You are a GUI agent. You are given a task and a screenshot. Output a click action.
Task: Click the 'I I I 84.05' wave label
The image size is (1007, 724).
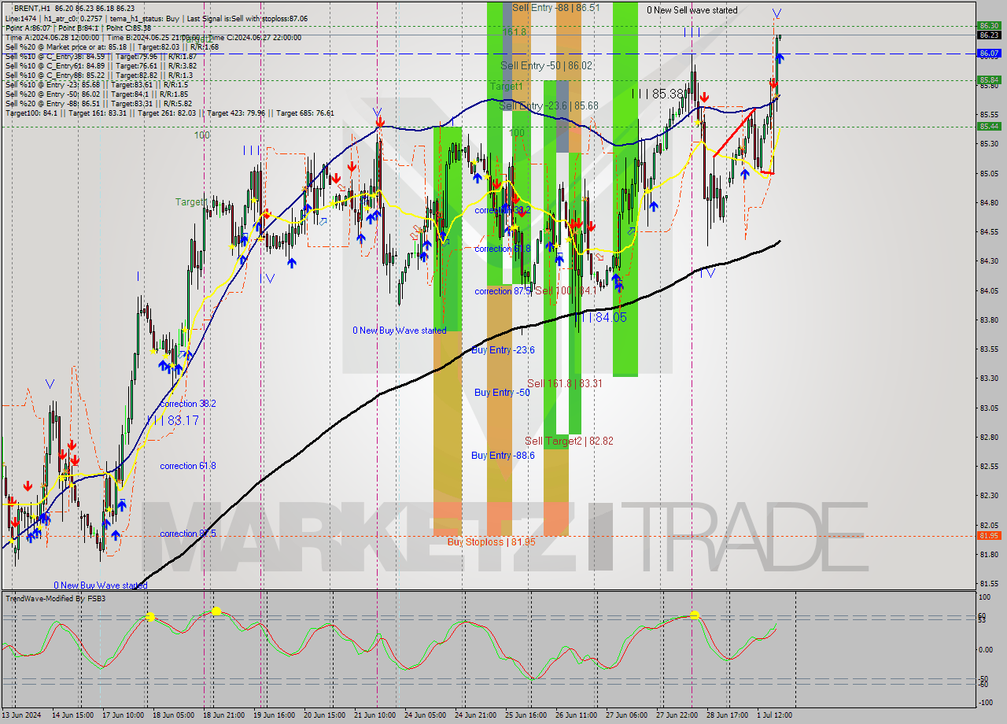[599, 317]
